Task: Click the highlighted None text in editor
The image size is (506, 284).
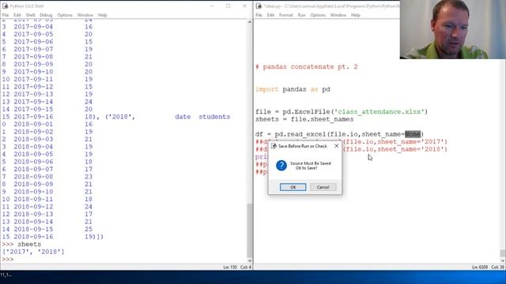Action: (x=413, y=134)
